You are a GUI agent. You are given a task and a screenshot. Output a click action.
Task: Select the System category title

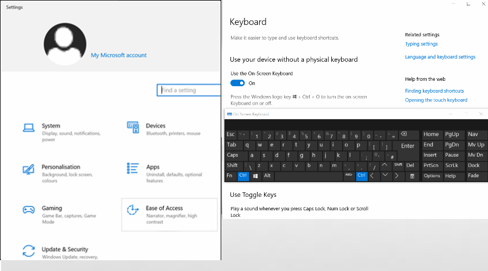[51, 126]
